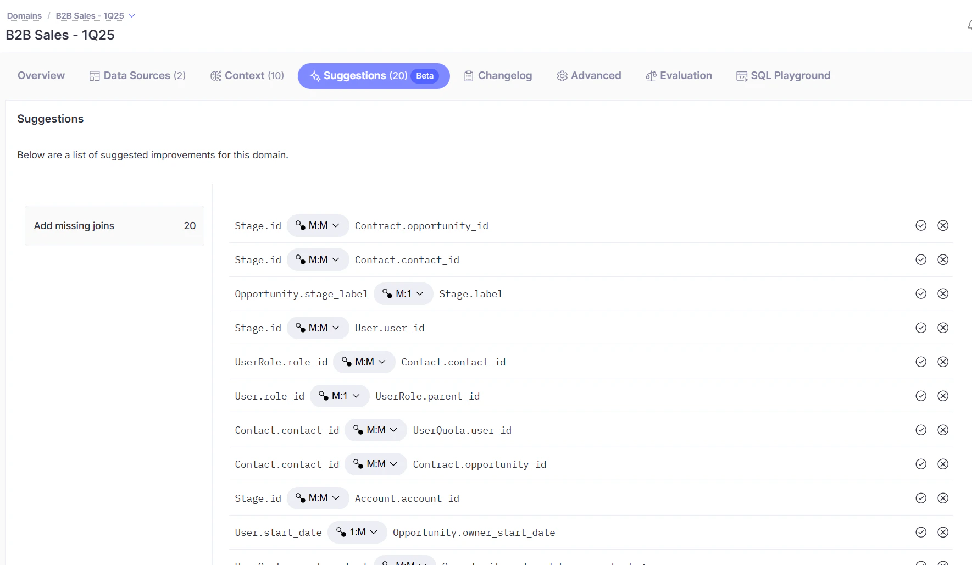Viewport: 972px width, 565px height.
Task: Accept the User.start_date to Opportunity.owner_start_date join
Action: pos(921,532)
